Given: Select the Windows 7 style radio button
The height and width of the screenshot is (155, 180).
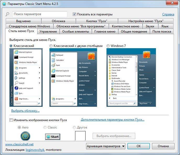Looking at the screenshot, I should click(108, 46).
